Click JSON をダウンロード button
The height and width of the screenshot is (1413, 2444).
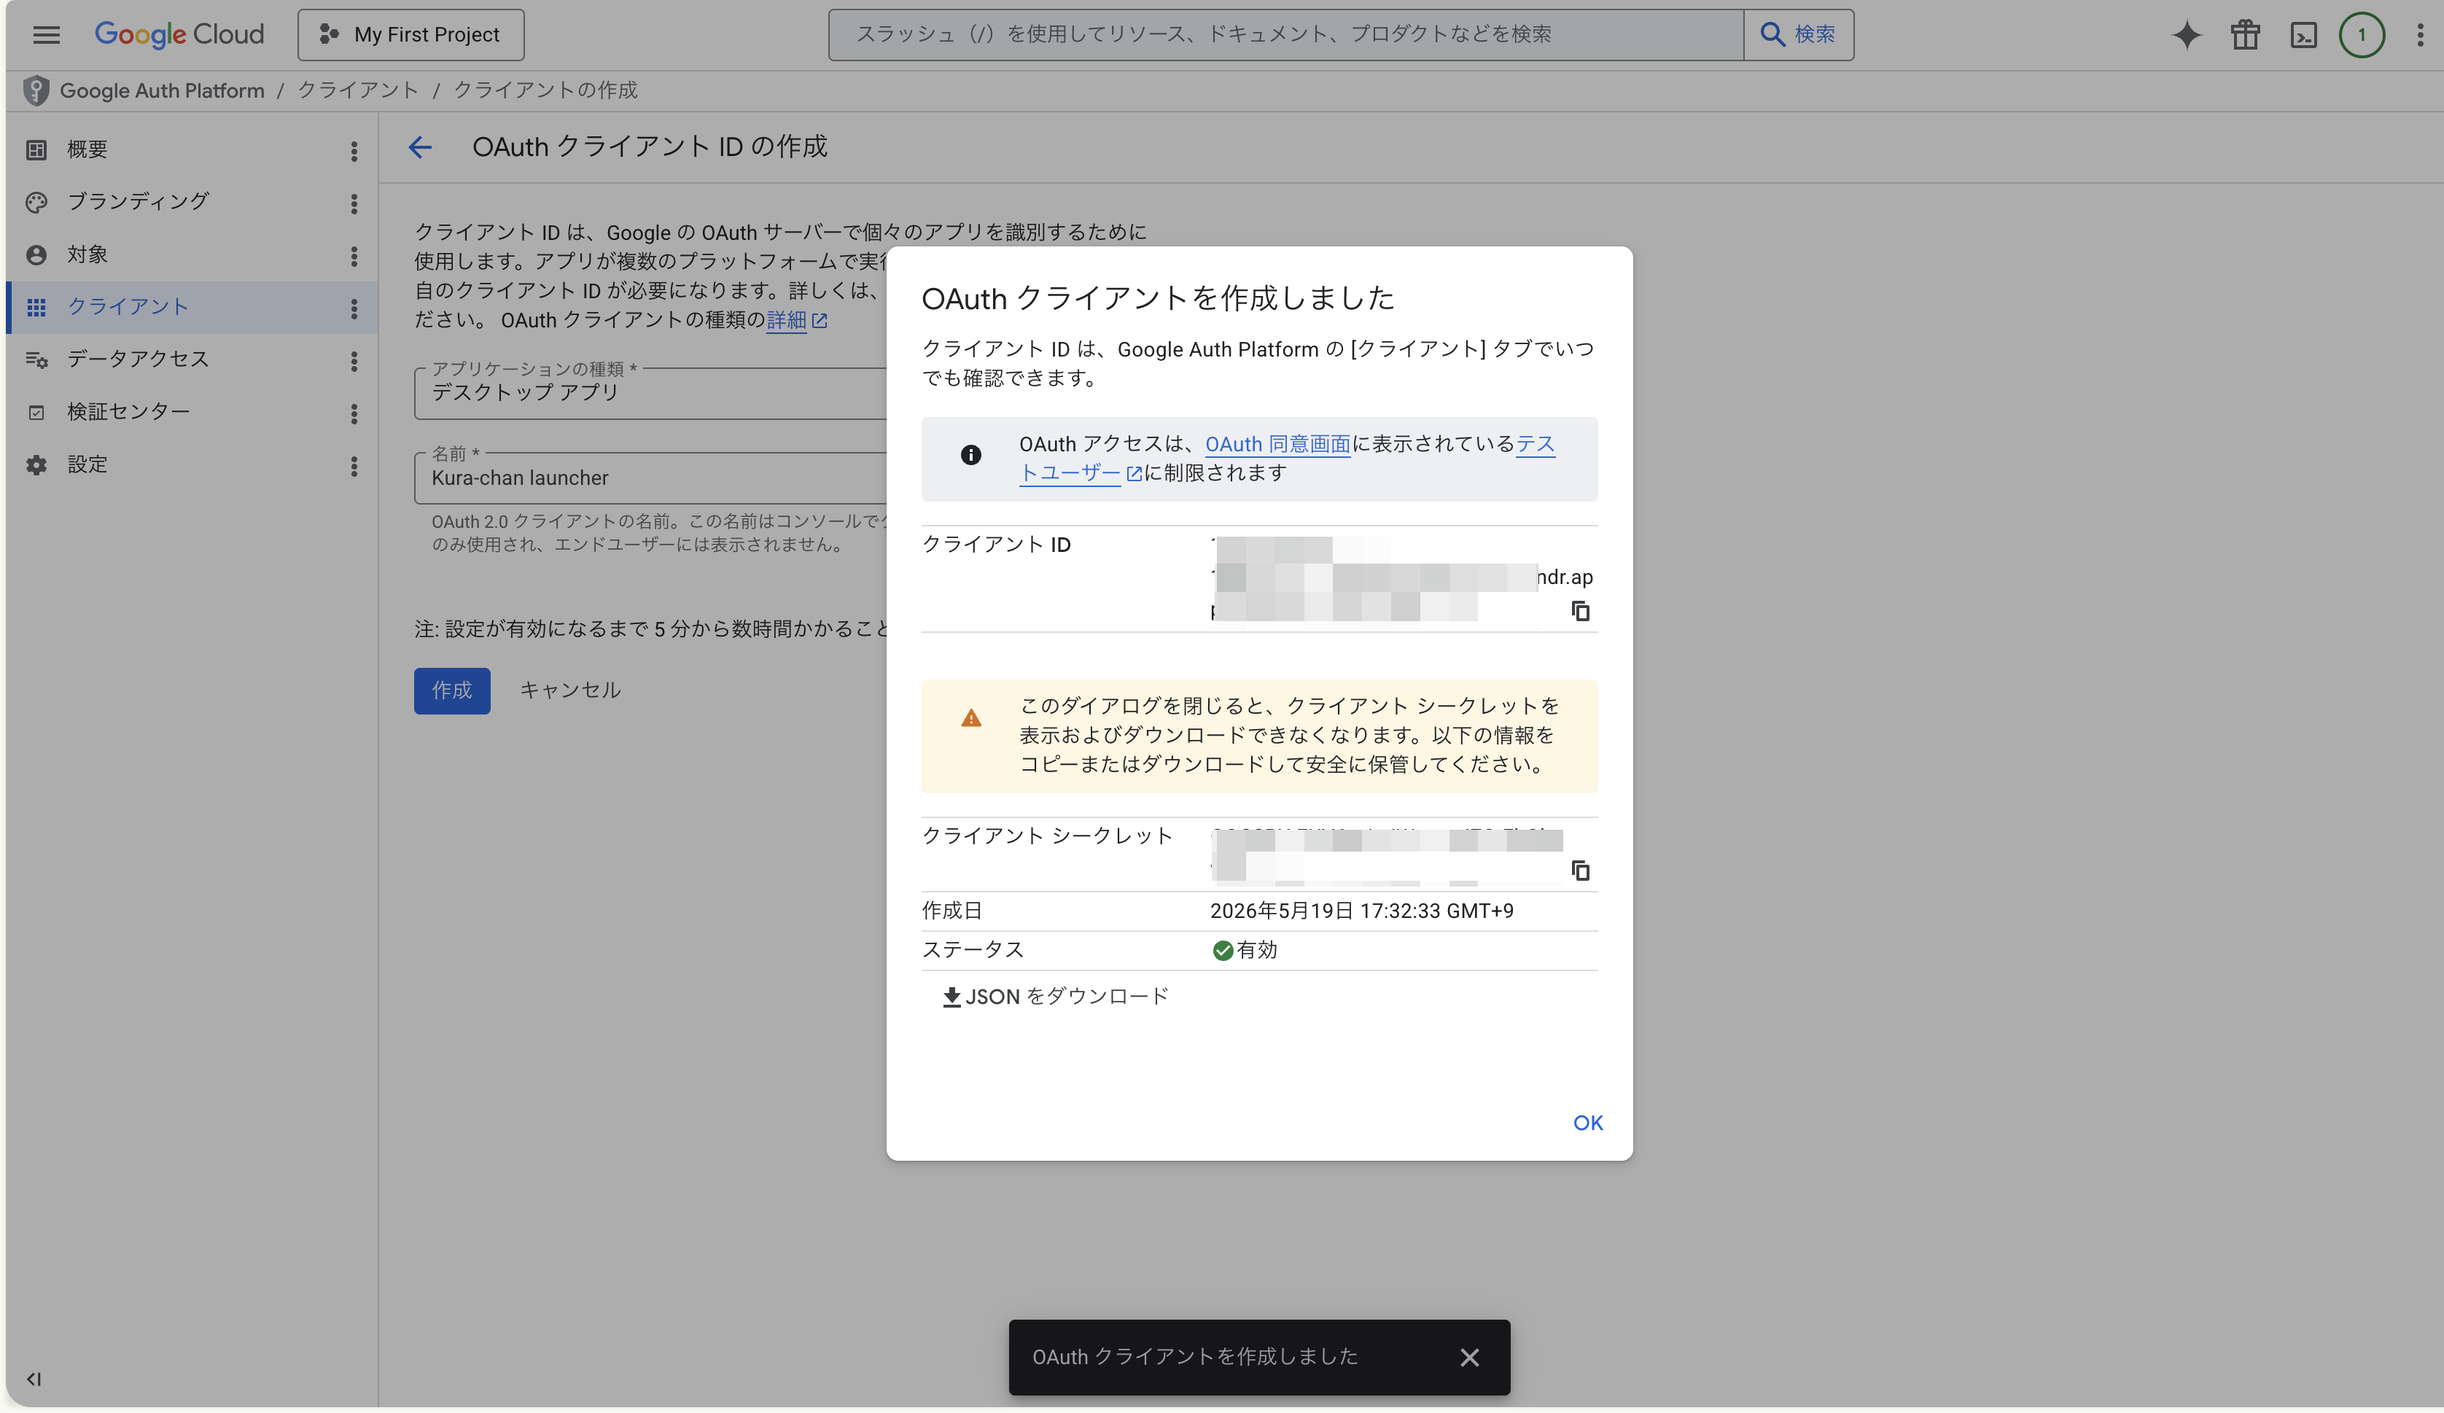[1055, 996]
